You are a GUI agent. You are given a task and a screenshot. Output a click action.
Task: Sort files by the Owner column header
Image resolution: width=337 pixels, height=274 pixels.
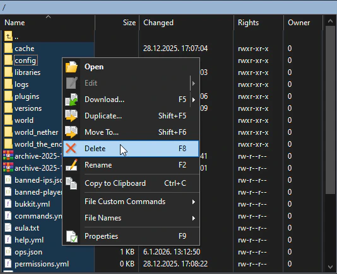coord(303,23)
